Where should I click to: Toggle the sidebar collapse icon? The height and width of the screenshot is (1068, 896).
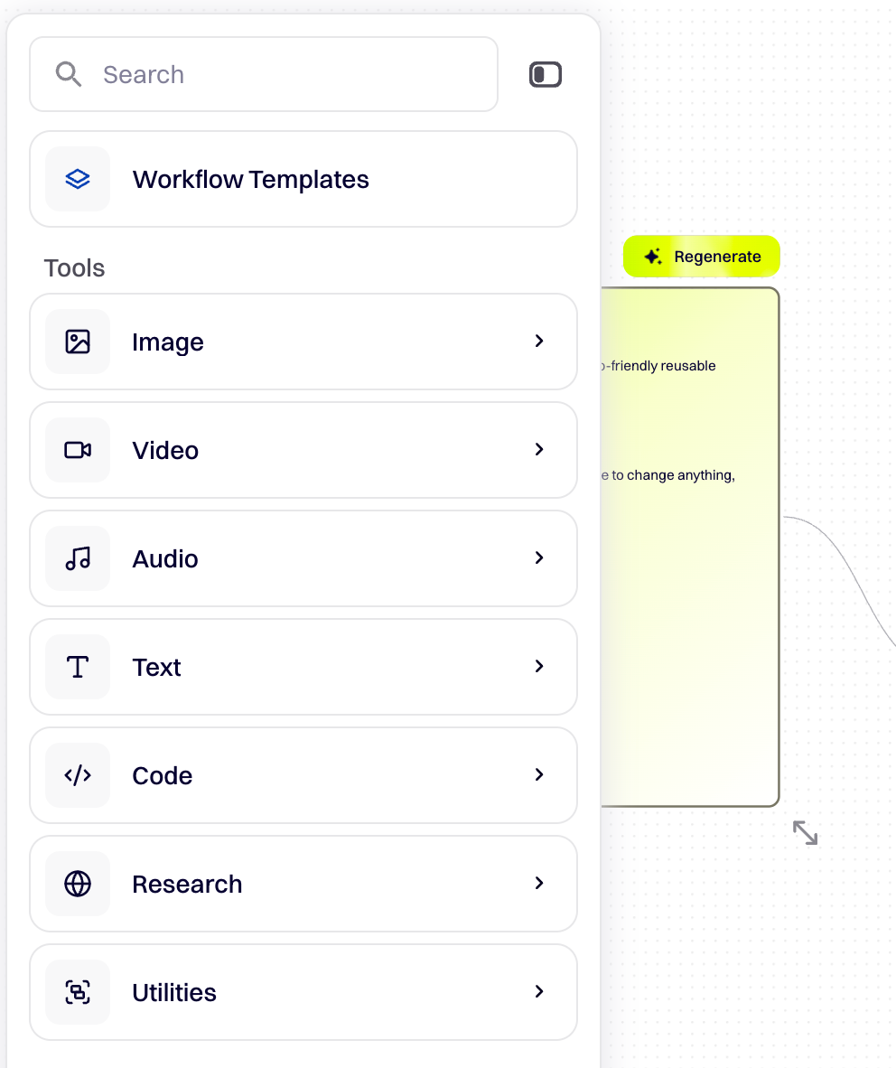[x=546, y=74]
